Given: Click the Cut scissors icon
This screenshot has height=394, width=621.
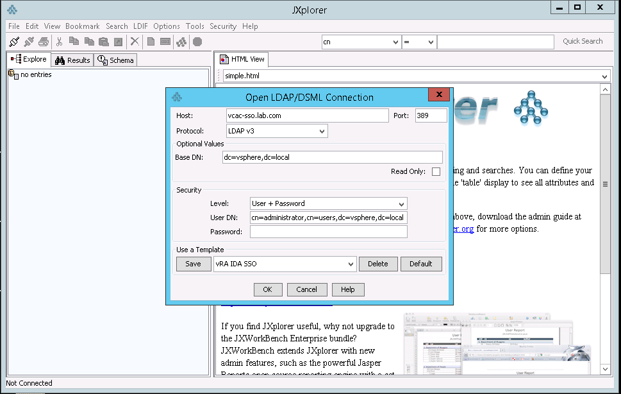Looking at the screenshot, I should click(60, 41).
